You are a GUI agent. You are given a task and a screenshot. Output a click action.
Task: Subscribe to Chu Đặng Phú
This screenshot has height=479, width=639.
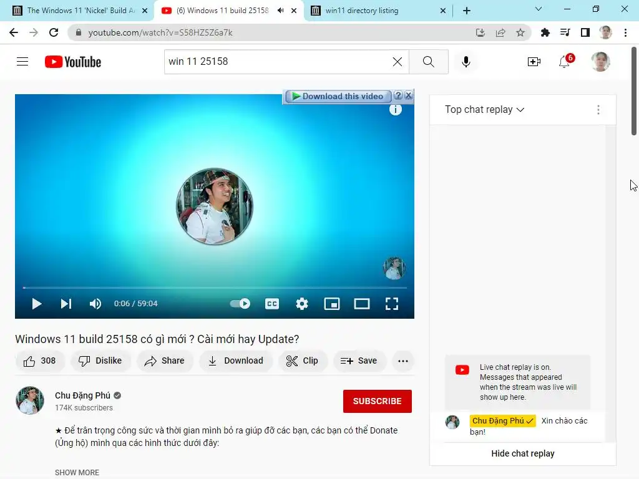click(x=378, y=401)
